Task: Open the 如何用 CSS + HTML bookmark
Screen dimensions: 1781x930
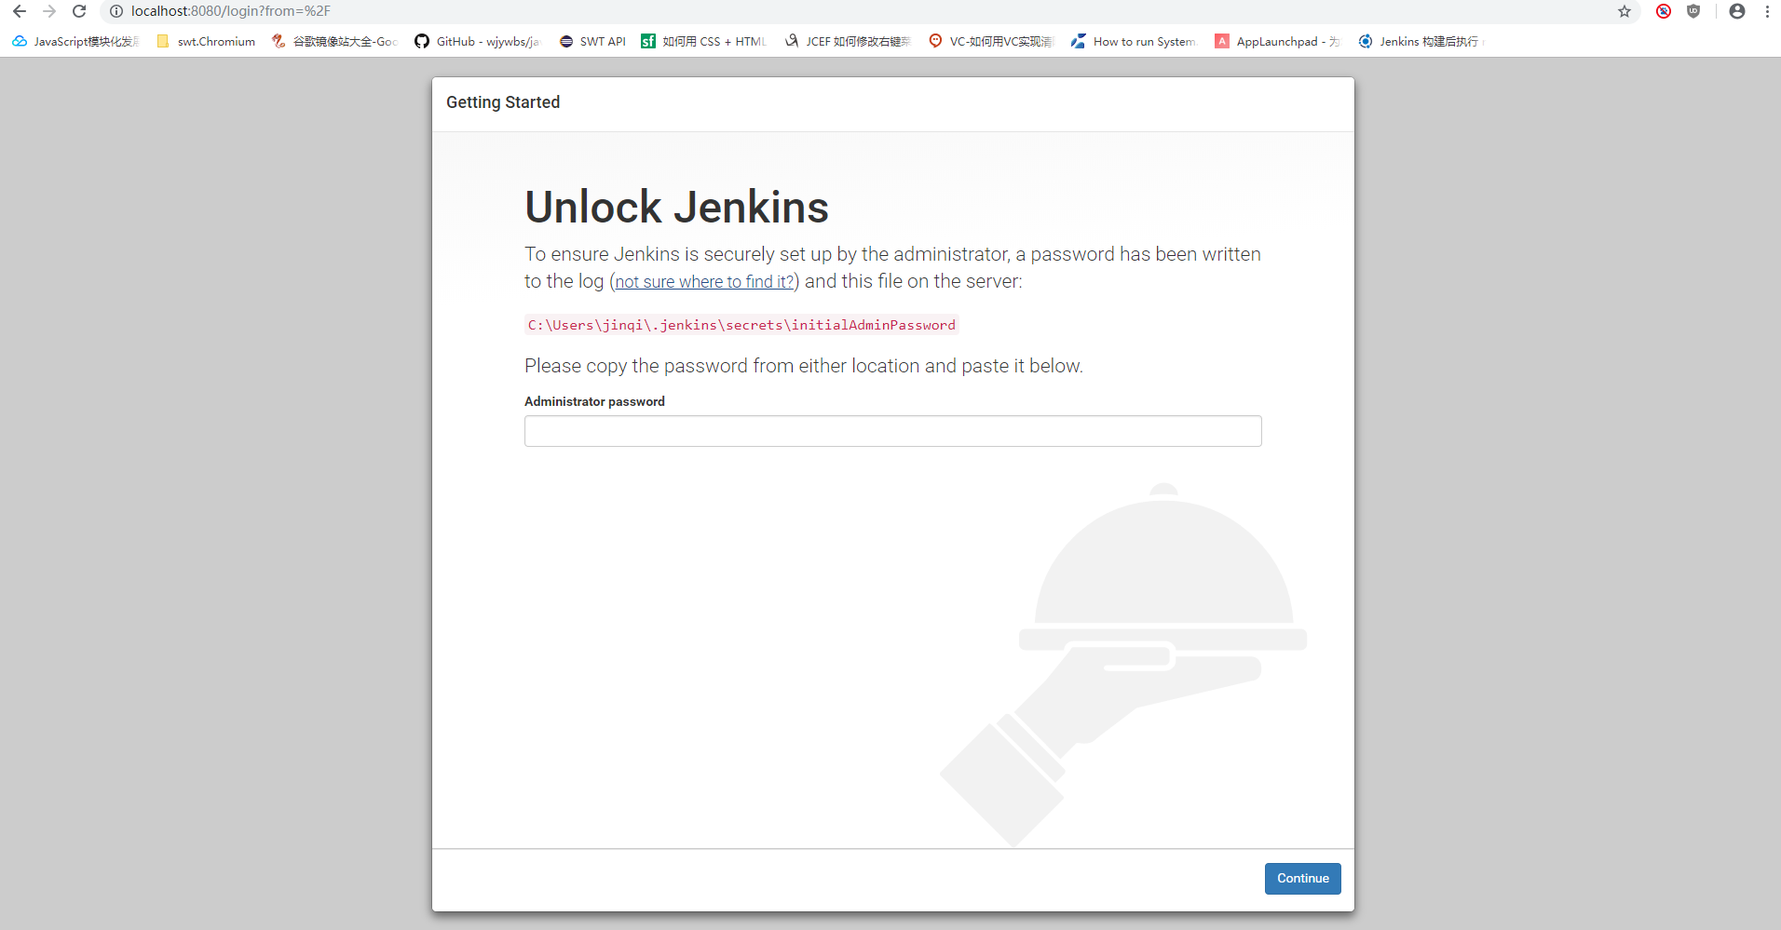Action: pos(704,41)
